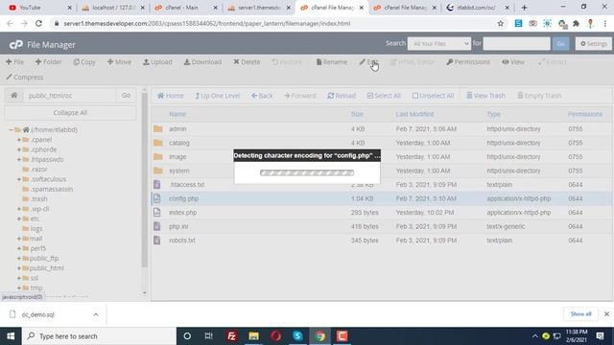Screen dimensions: 614x345
Task: Click the Compress toolbar button
Action: [25, 77]
